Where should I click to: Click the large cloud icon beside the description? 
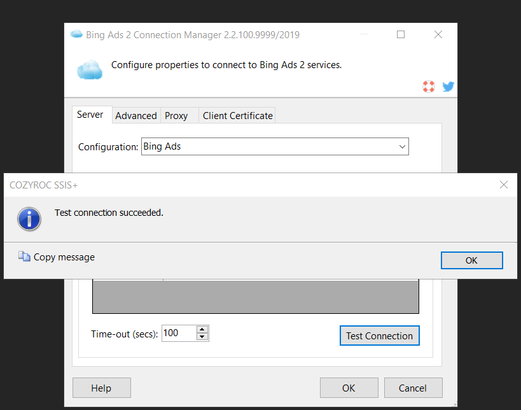tap(90, 70)
